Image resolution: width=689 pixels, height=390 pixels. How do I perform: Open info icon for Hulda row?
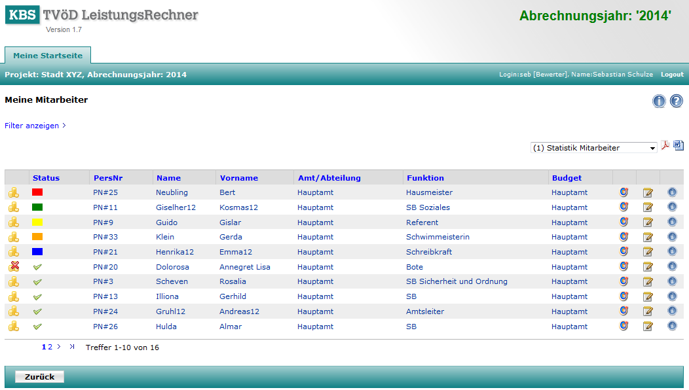click(672, 326)
